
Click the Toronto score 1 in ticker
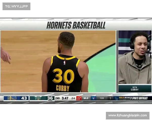(x=110, y=98)
